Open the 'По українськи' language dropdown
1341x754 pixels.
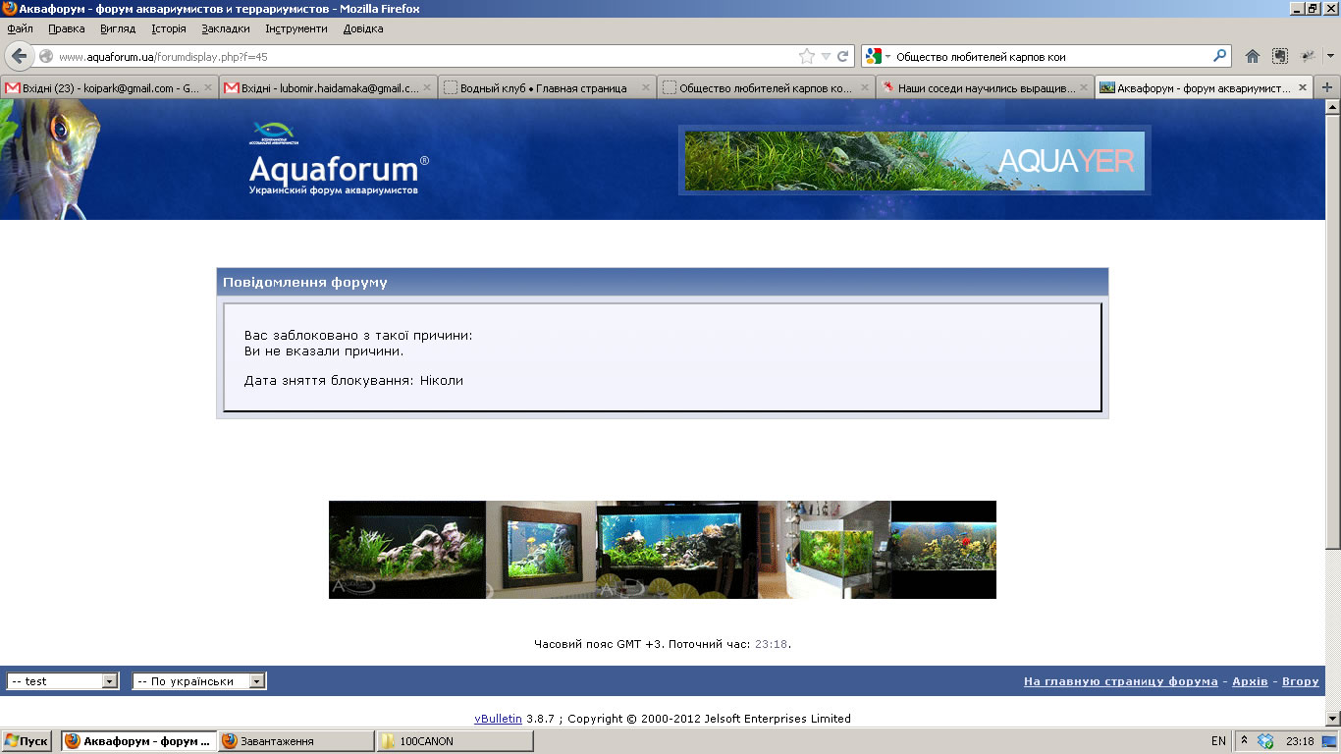256,681
